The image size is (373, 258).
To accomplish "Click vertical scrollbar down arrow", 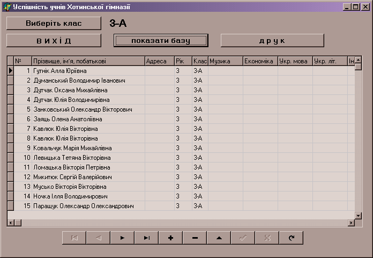I will (358, 216).
